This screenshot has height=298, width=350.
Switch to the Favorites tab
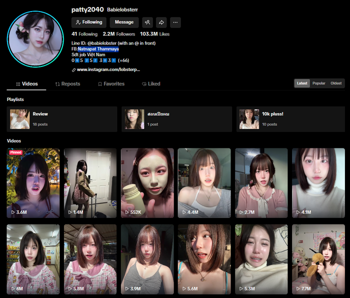(x=111, y=84)
